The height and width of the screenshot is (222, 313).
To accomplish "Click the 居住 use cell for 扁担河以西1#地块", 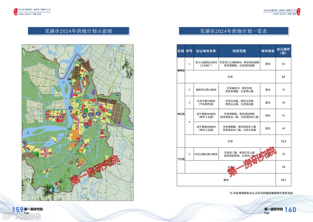I will point(268,90).
